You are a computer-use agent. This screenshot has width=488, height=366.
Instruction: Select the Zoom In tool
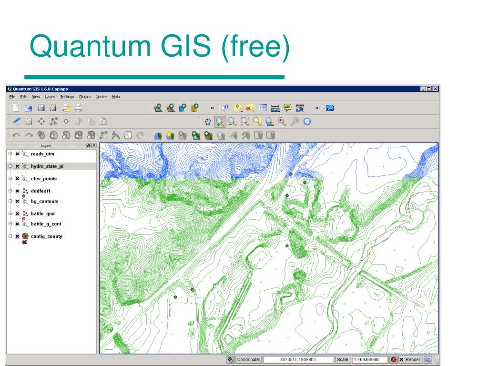click(x=220, y=122)
